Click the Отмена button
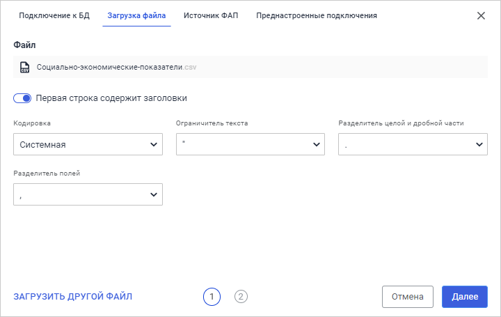 pos(408,297)
